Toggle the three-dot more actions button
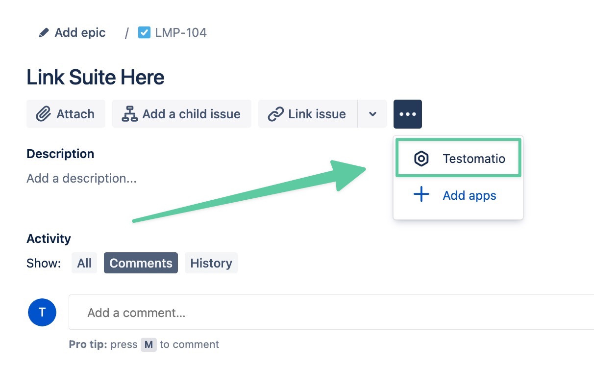The height and width of the screenshot is (374, 594). (407, 114)
